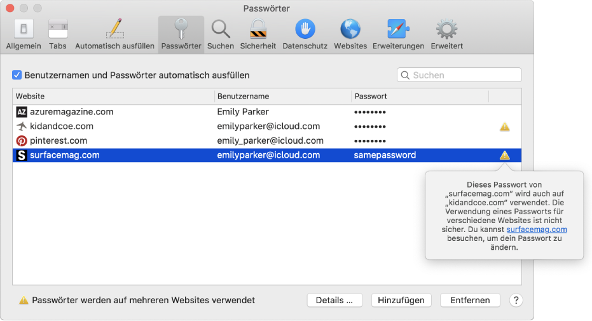Click the hidden password for pinterest.com
The image size is (592, 321).
point(370,141)
